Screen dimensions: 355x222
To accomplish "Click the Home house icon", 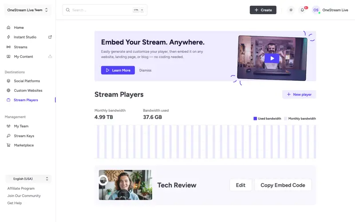I will (8, 28).
